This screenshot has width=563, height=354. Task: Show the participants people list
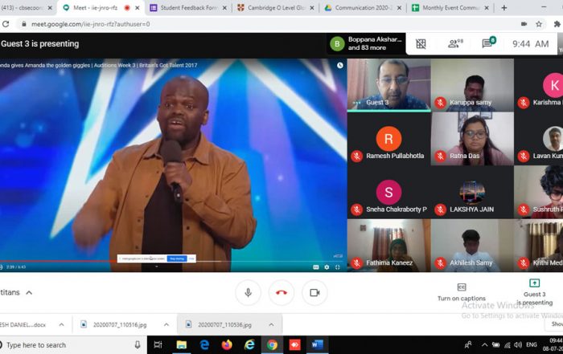(455, 43)
